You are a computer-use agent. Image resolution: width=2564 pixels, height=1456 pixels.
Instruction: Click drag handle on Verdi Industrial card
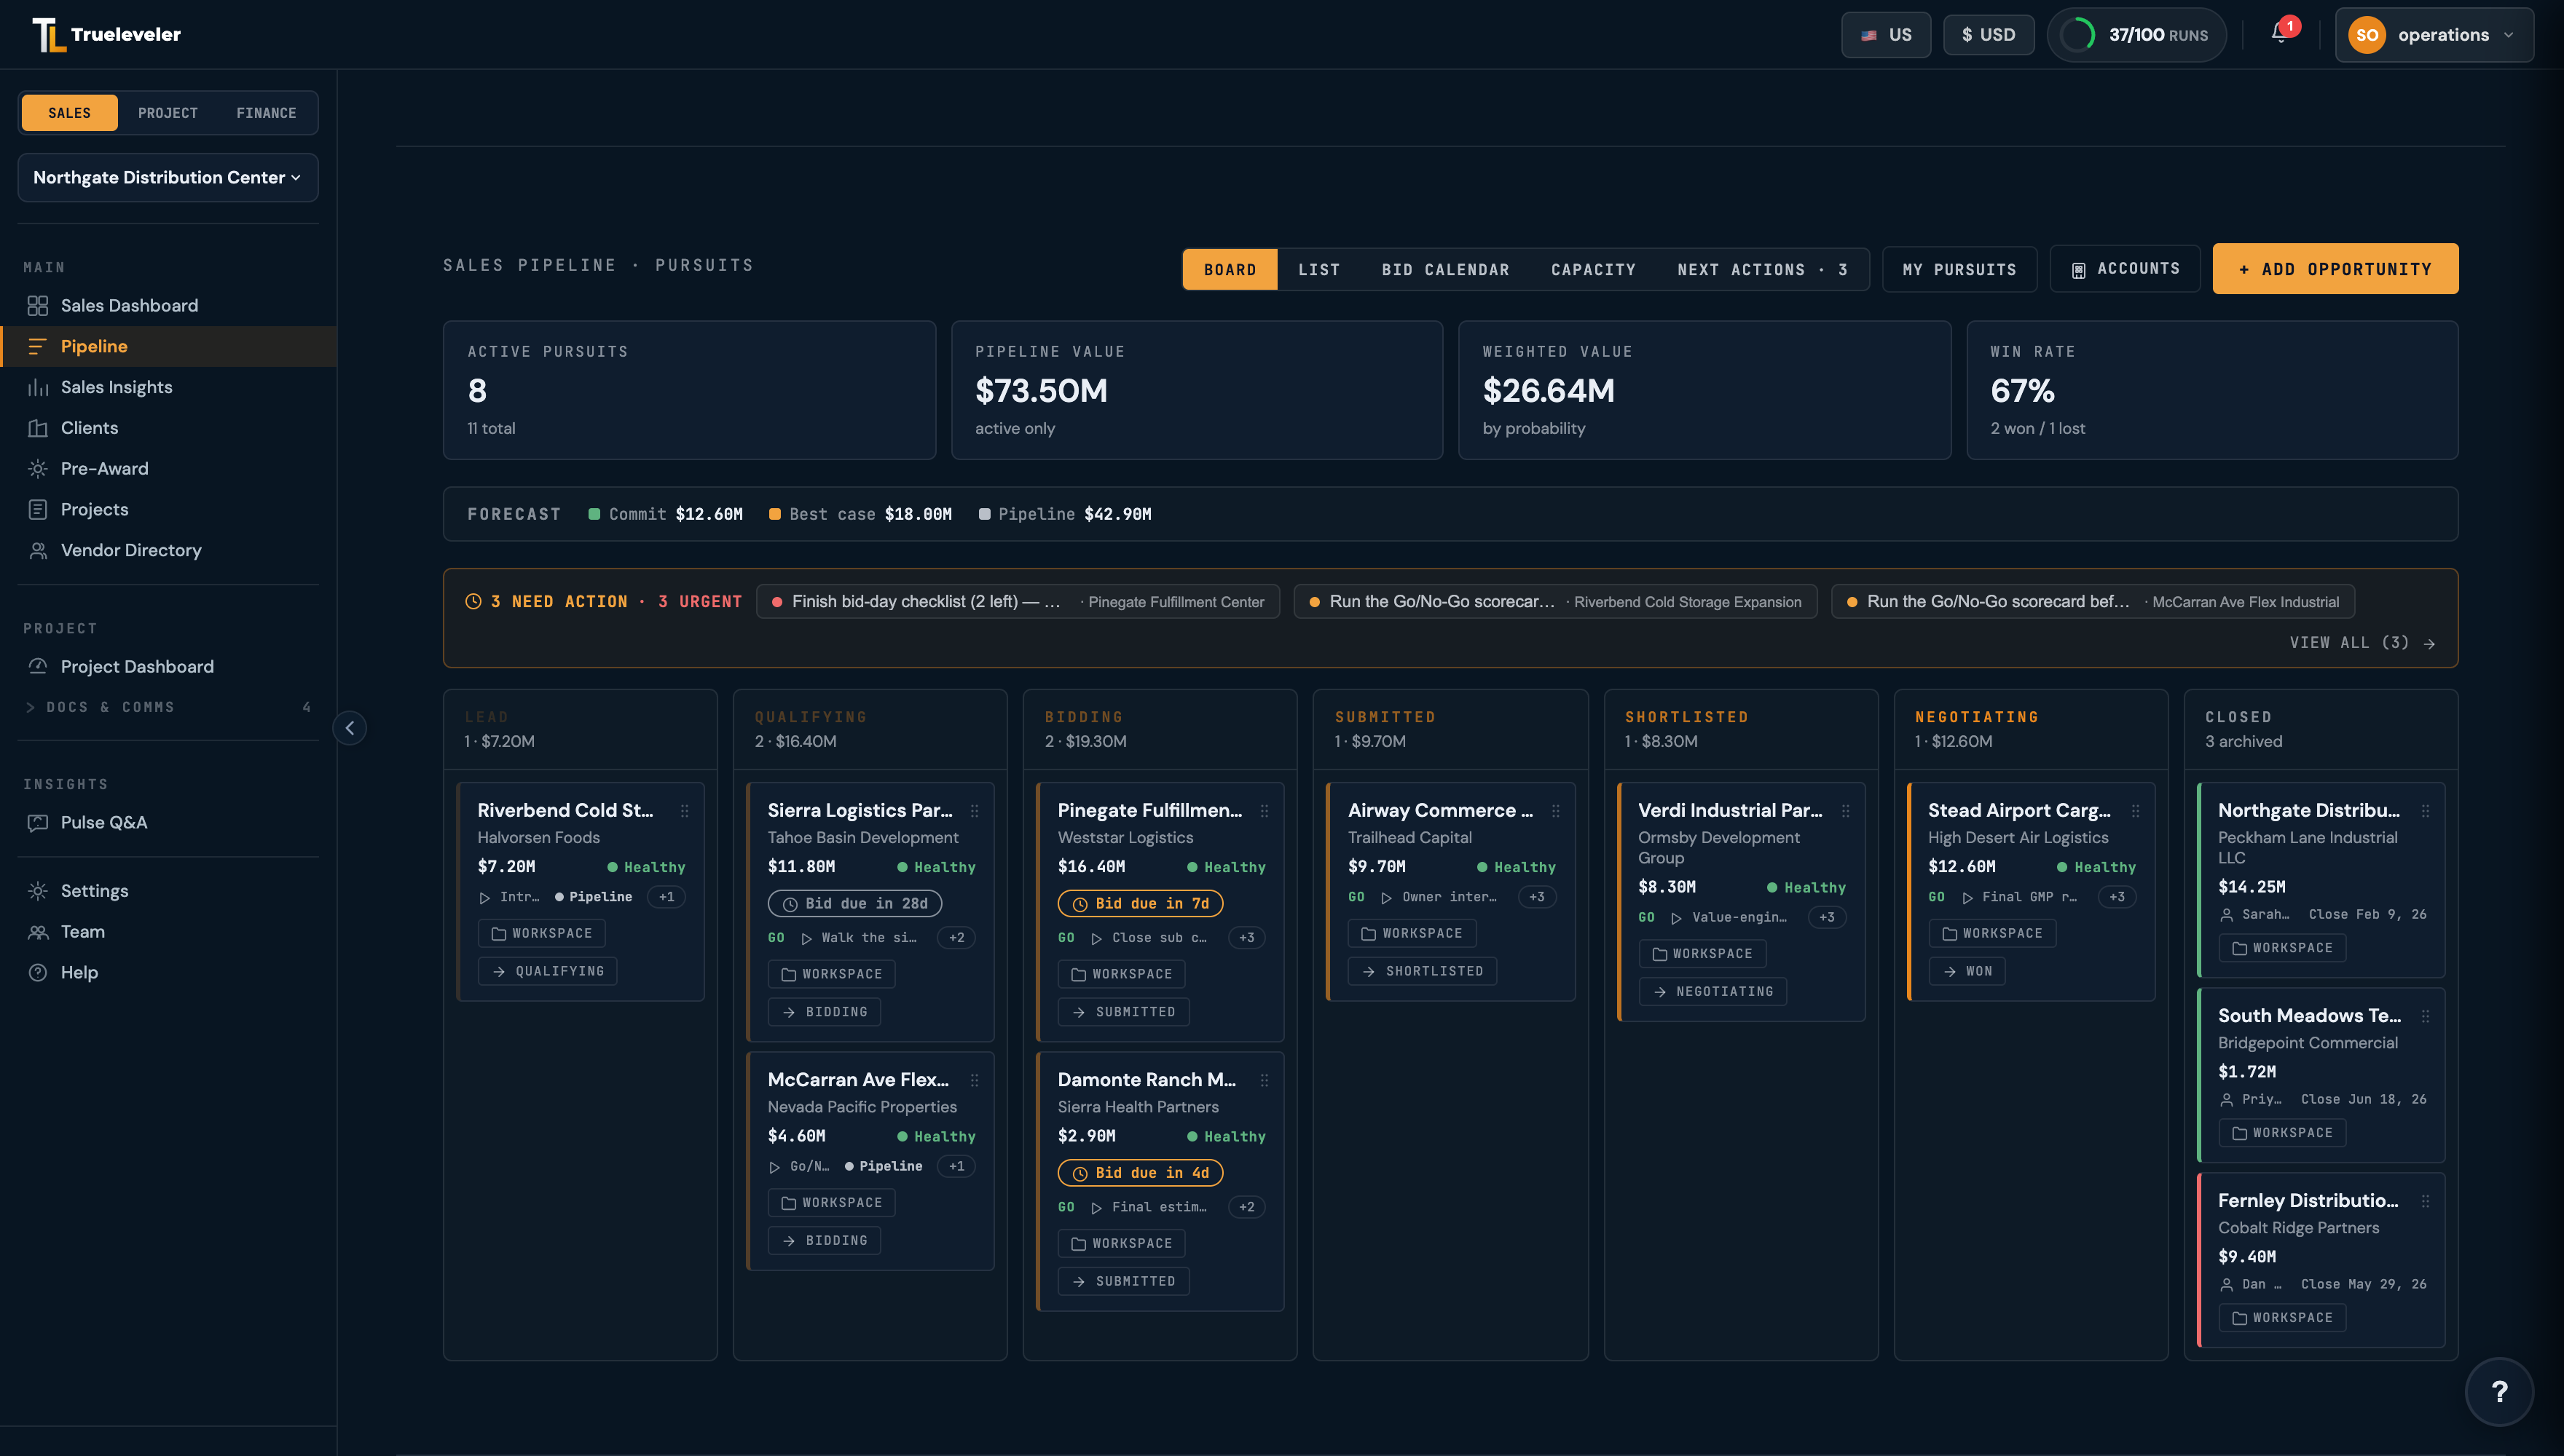1846,811
